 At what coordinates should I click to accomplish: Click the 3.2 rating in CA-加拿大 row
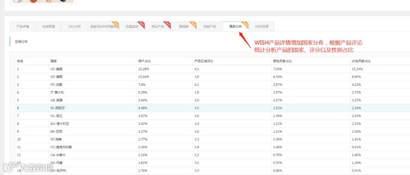pyautogui.click(x=197, y=155)
